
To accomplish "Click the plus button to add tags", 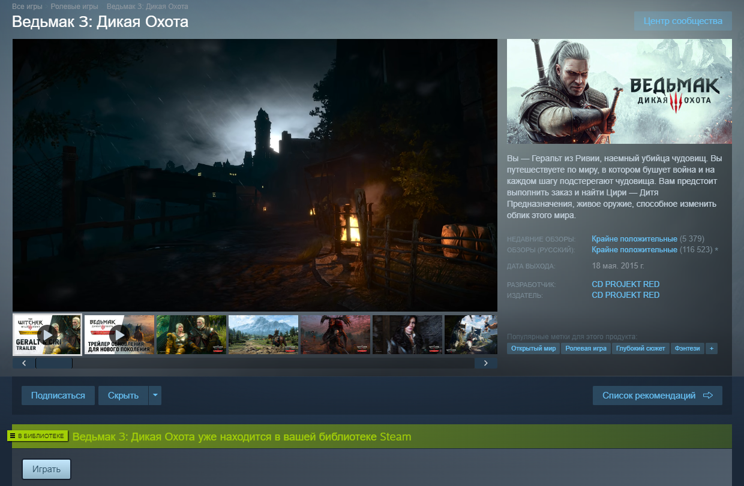I will pyautogui.click(x=711, y=348).
